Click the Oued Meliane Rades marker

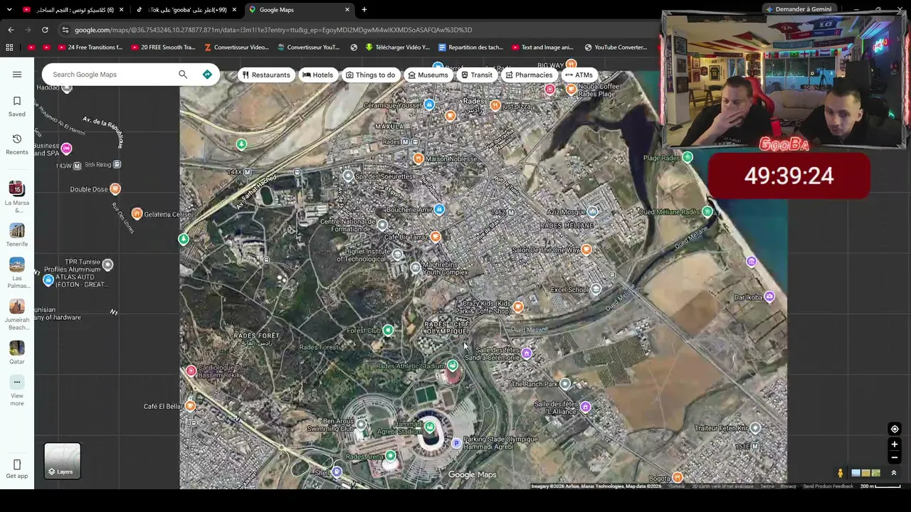point(707,211)
